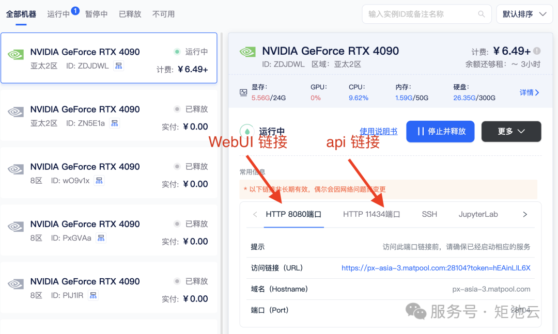This screenshot has width=558, height=334.
Task: Click 硬盘 usage value 26.35G/300G
Action: click(474, 98)
